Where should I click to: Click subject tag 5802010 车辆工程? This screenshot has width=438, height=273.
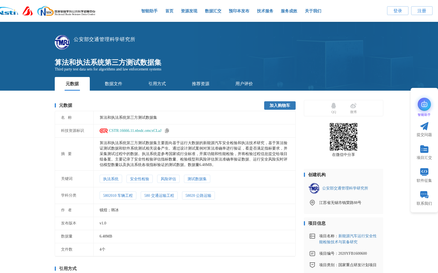click(x=118, y=195)
